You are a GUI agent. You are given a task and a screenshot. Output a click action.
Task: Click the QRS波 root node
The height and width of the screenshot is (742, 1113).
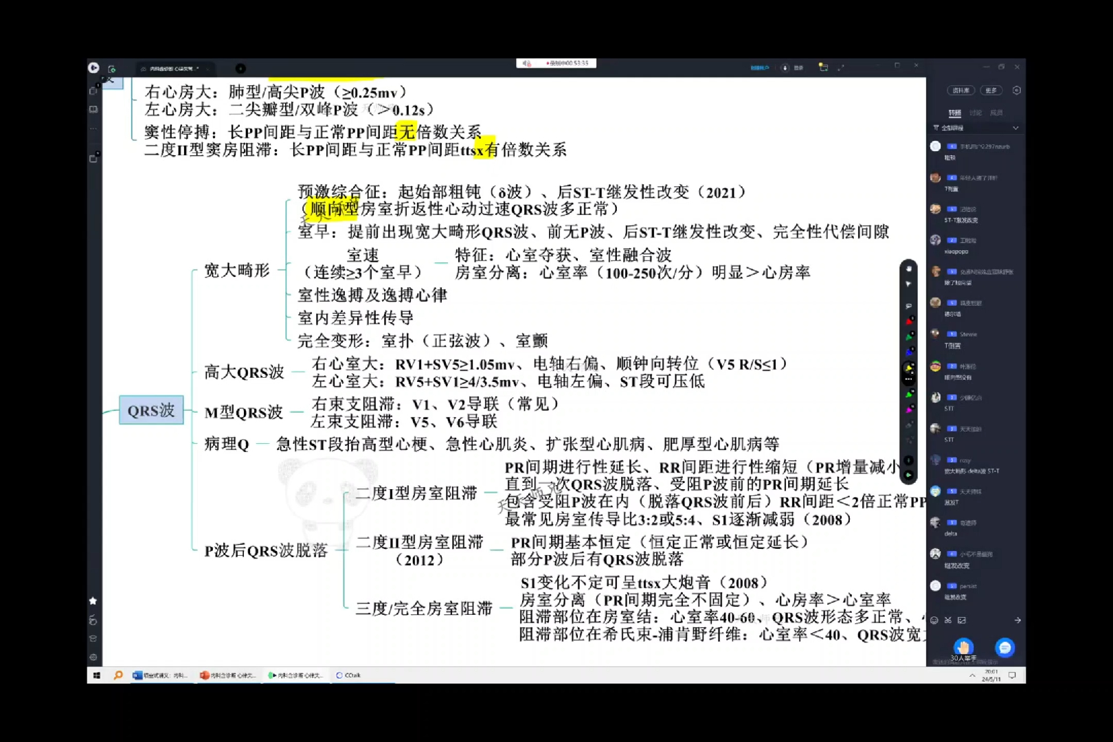tap(151, 410)
